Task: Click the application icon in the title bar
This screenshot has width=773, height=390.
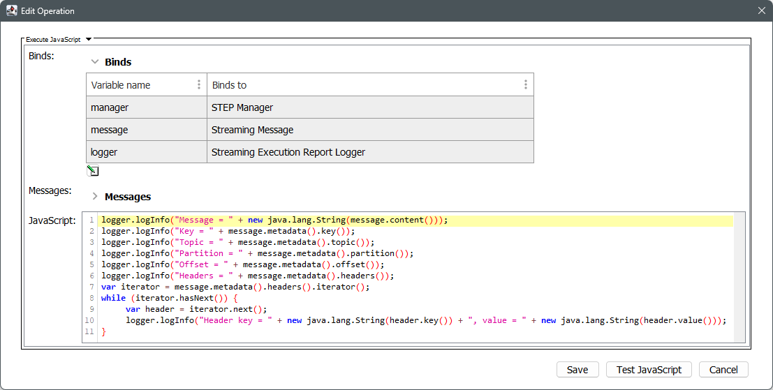Action: [x=11, y=10]
